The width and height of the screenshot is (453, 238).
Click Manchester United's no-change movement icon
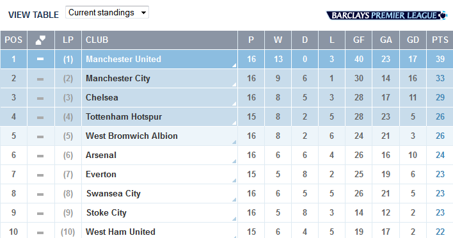tap(40, 59)
